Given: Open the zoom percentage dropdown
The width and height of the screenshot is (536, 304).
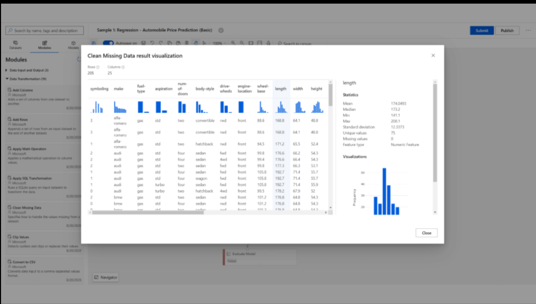Looking at the screenshot, I should click(219, 43).
